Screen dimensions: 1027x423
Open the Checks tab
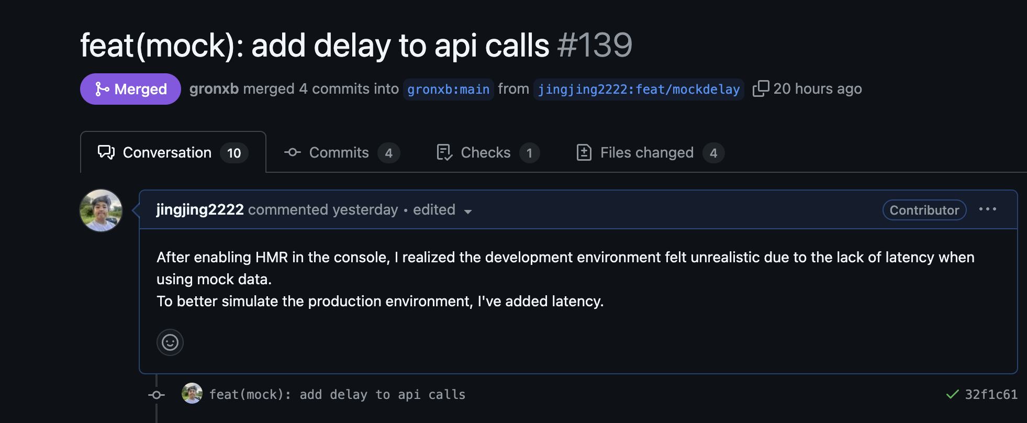488,152
